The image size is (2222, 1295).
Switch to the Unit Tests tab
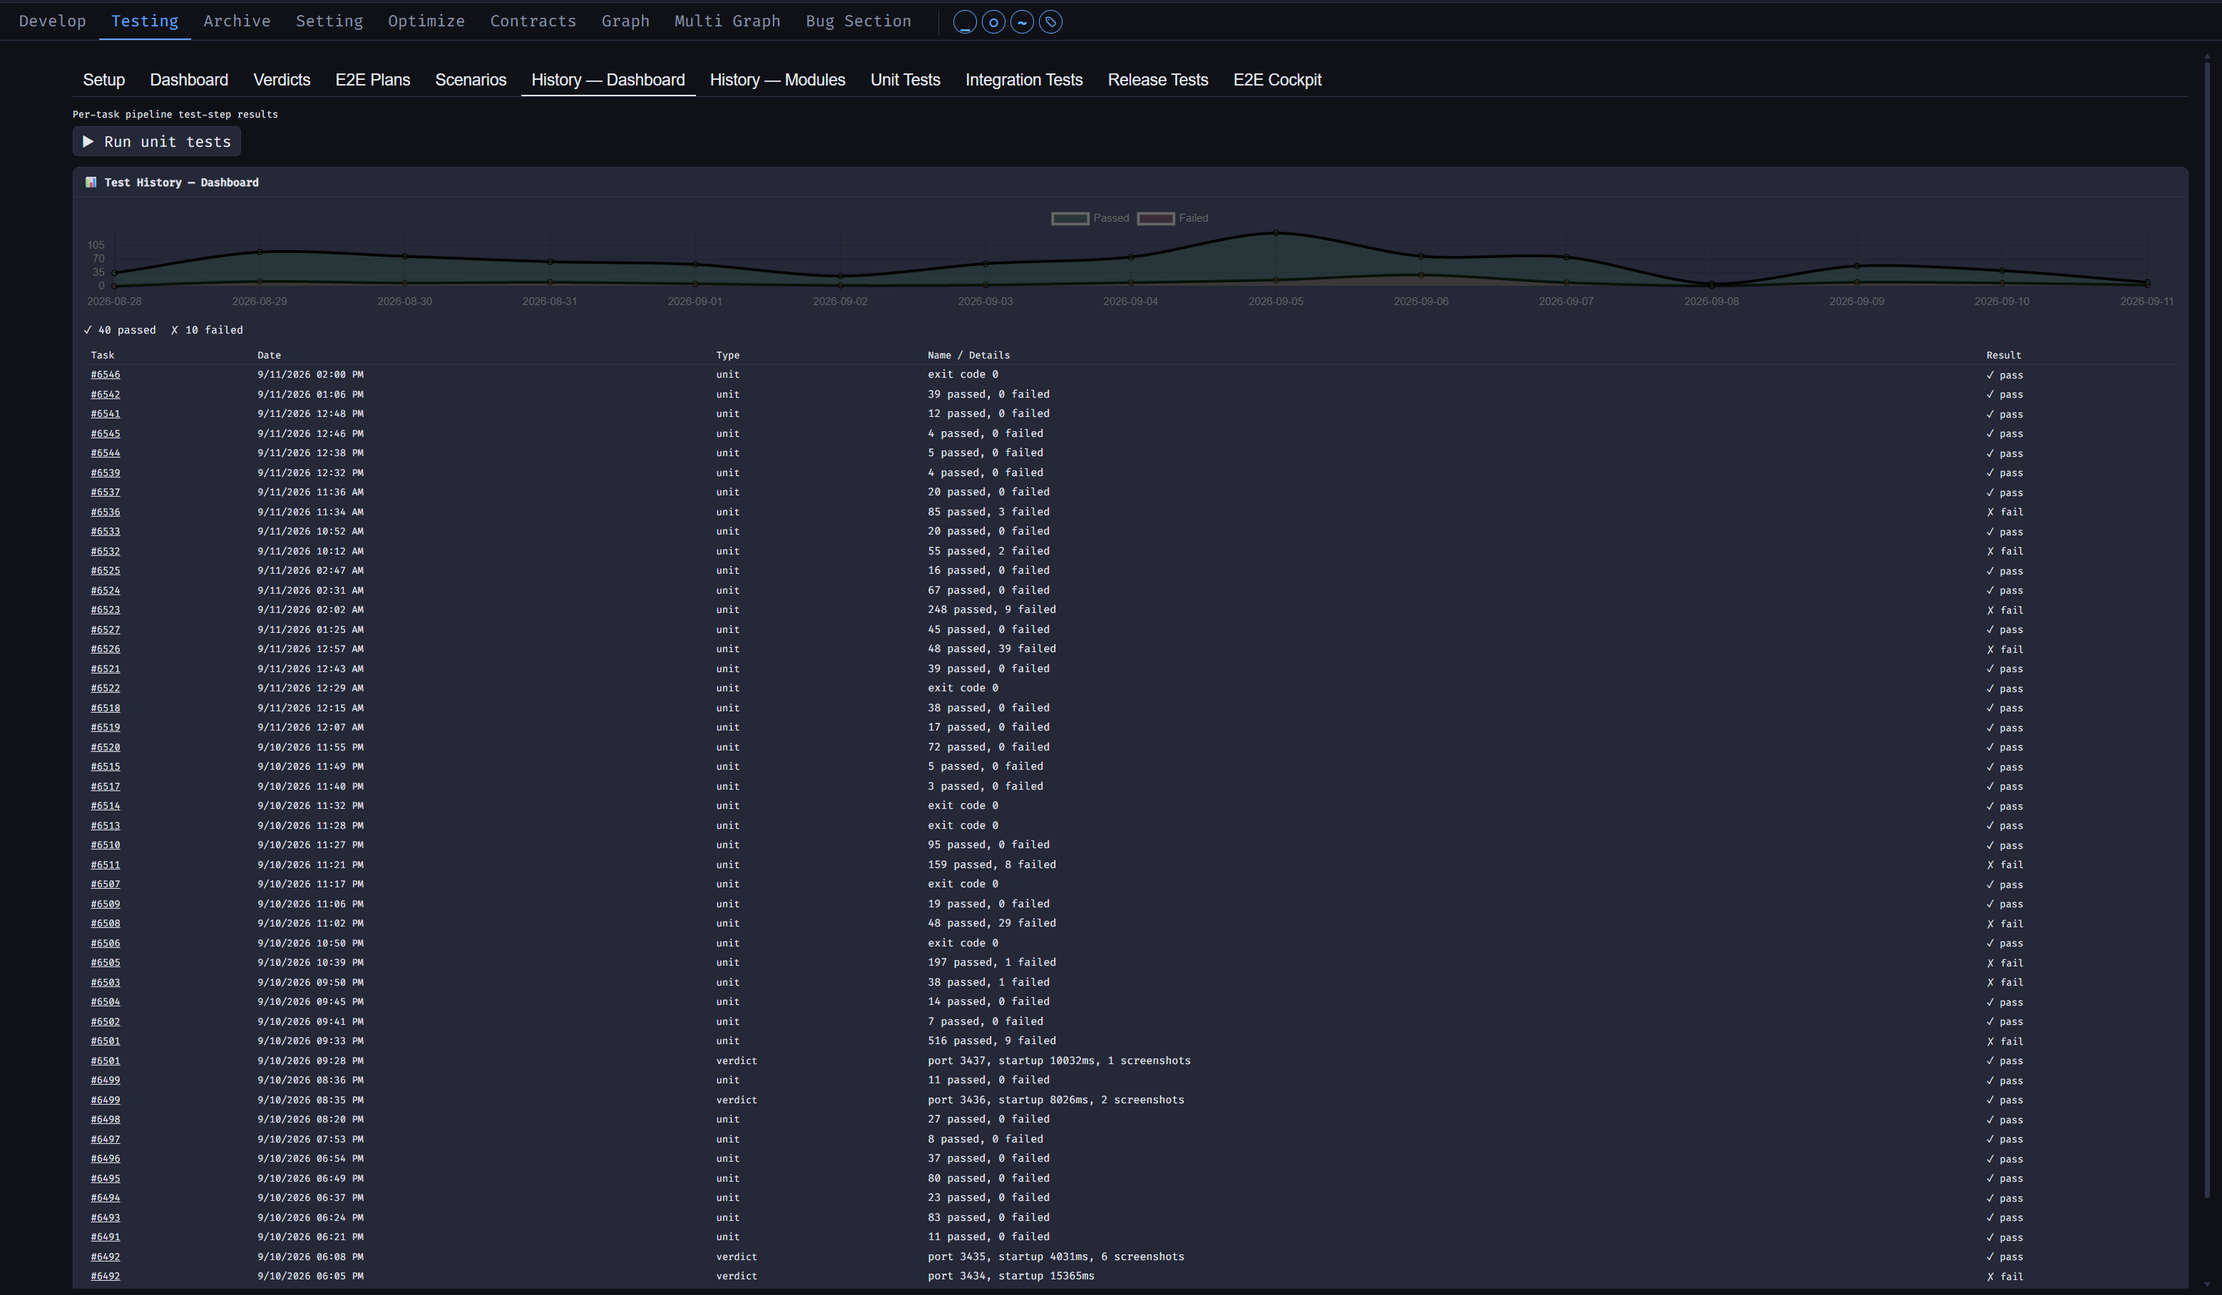[x=905, y=81]
